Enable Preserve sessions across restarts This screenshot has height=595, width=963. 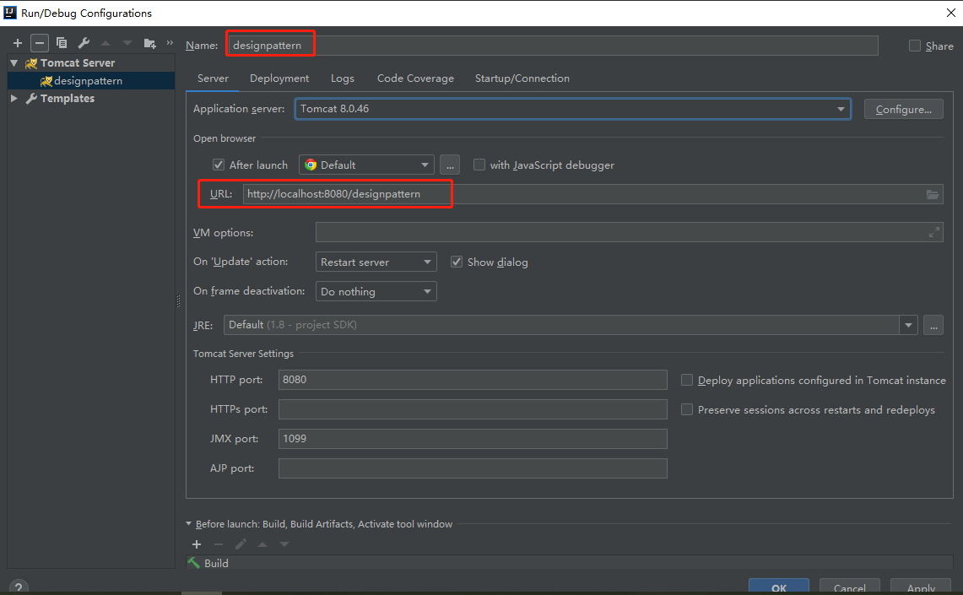click(687, 409)
